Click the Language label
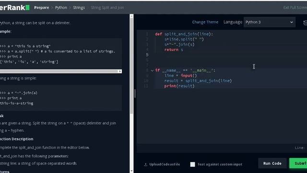 pyautogui.click(x=233, y=22)
